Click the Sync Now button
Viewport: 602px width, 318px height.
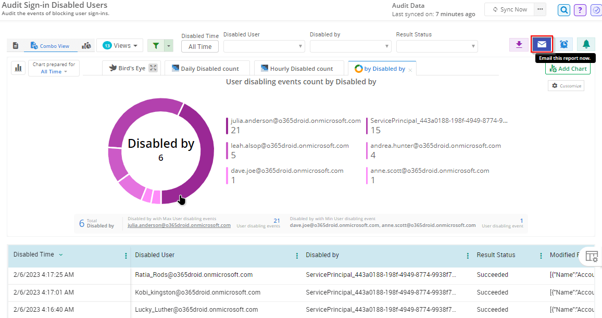509,9
